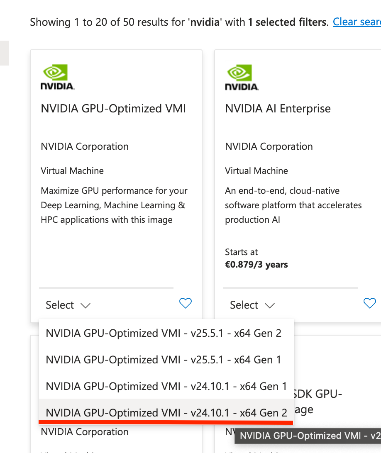Click NVIDIA Corporation publisher on GPU-Optimized VMI card
This screenshot has height=453, width=381.
point(85,146)
